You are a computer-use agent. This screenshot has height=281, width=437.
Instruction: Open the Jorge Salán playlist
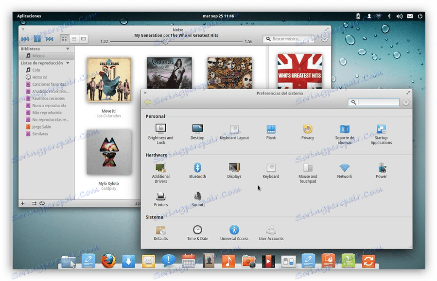click(46, 127)
